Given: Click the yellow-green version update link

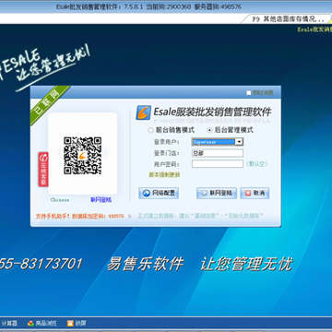Looking at the screenshot, I should coord(164,175).
